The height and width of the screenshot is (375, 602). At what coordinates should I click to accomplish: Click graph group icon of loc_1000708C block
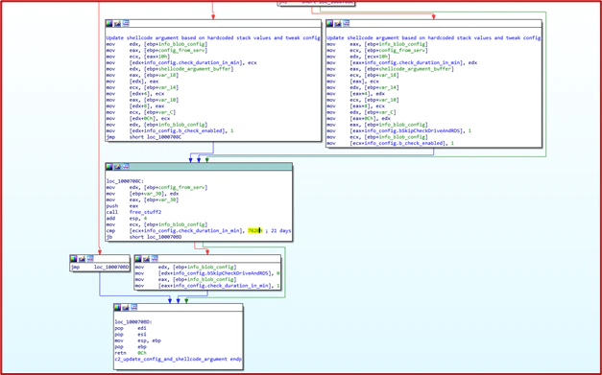[126, 167]
